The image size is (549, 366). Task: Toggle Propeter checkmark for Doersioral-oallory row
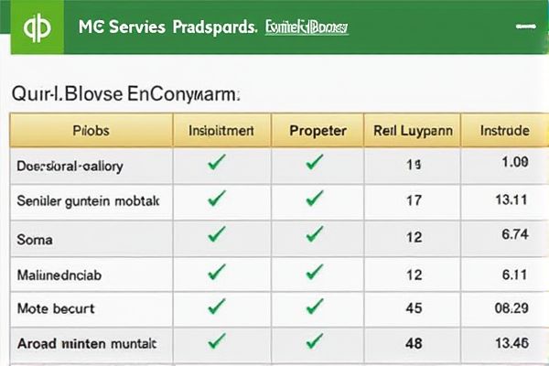point(315,162)
